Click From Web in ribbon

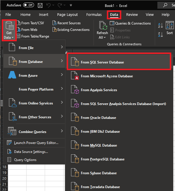click(27, 30)
